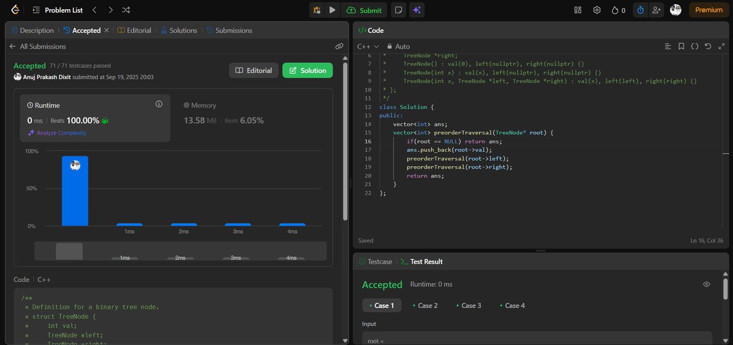Submit the solution
Viewport: 733px width, 345px height.
[x=364, y=10]
